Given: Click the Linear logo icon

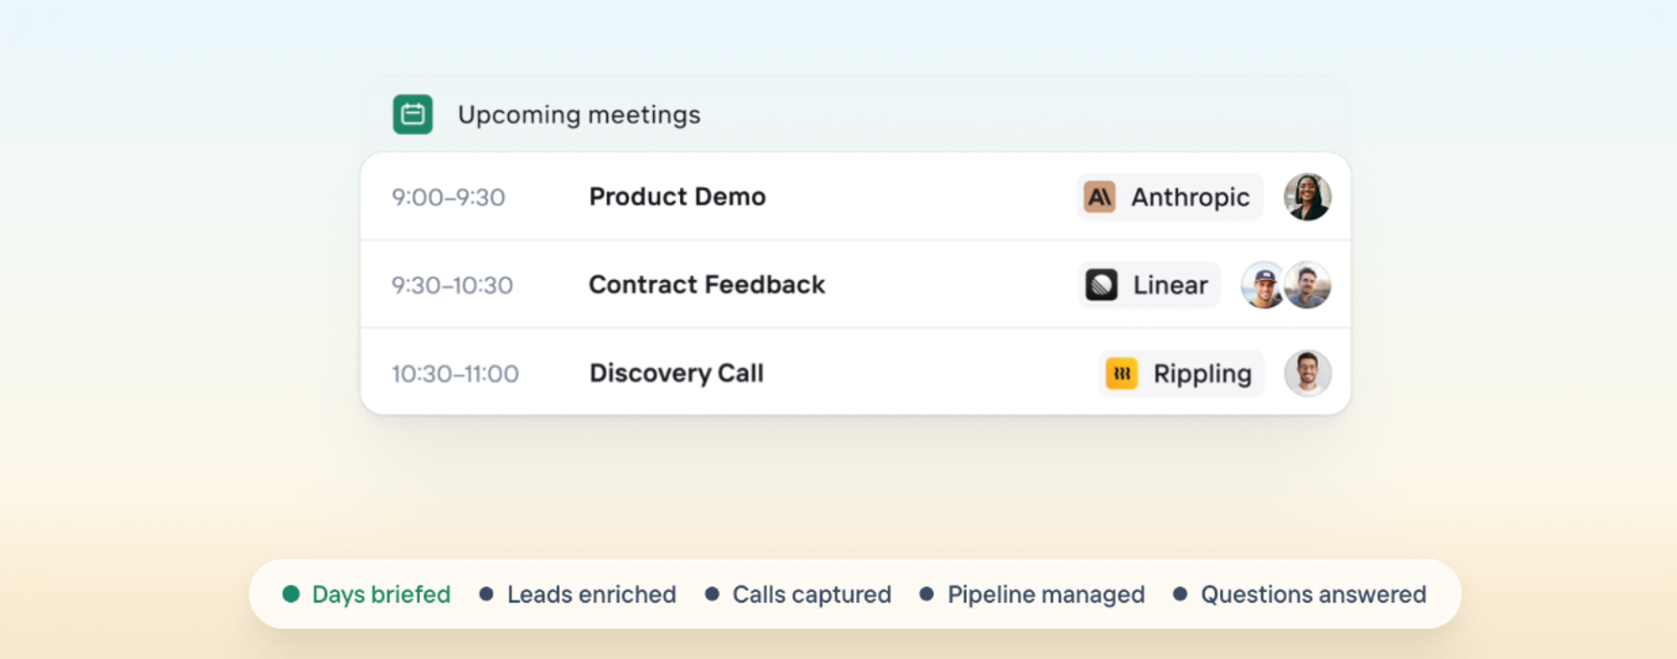Looking at the screenshot, I should coord(1101,285).
